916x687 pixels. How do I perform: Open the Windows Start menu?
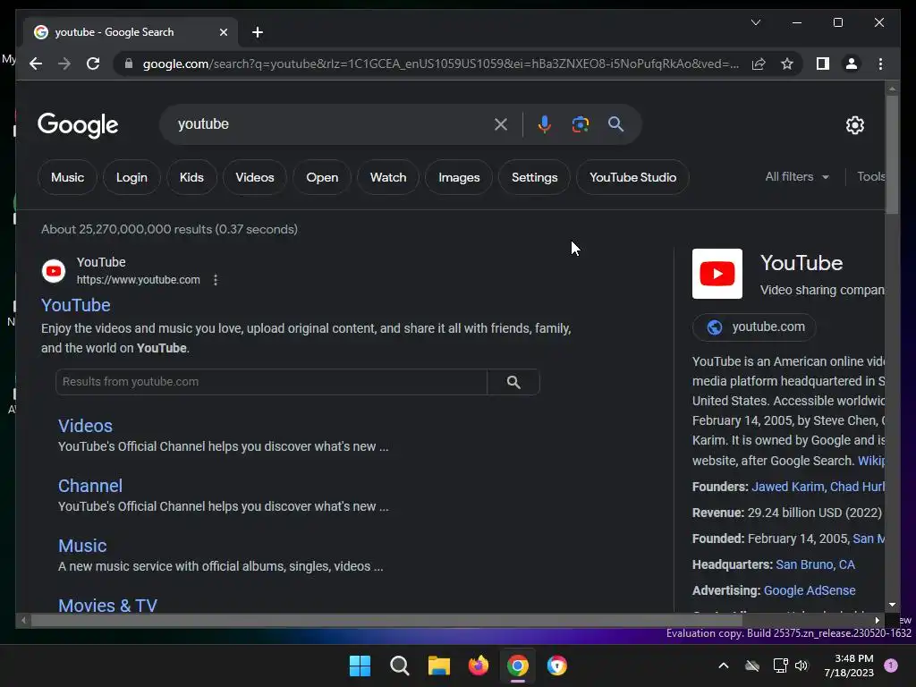[x=360, y=666]
